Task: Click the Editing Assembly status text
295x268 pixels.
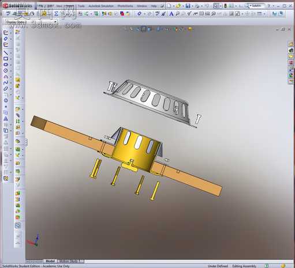Action: click(244, 266)
